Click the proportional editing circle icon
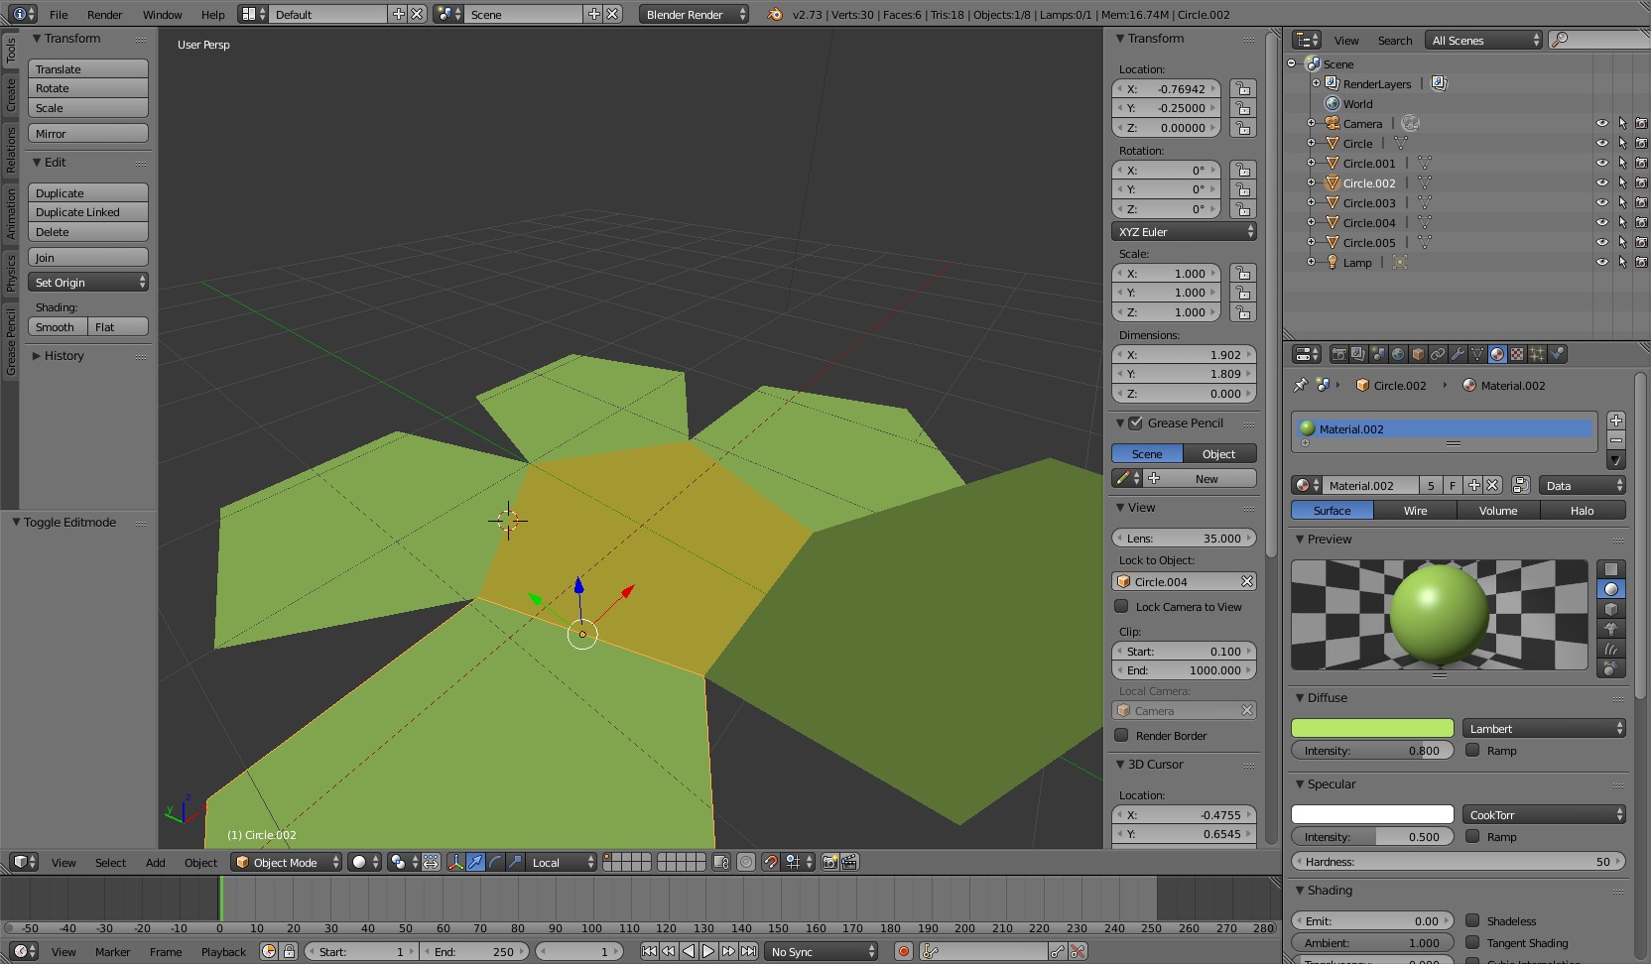The width and height of the screenshot is (1651, 964). 746,862
